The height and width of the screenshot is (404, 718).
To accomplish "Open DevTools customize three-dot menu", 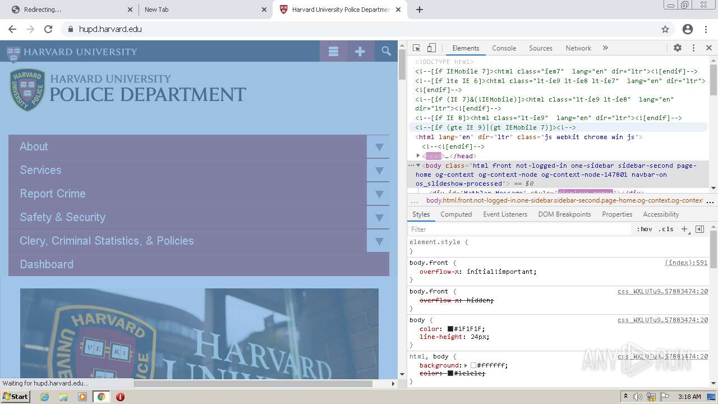I will pos(693,48).
